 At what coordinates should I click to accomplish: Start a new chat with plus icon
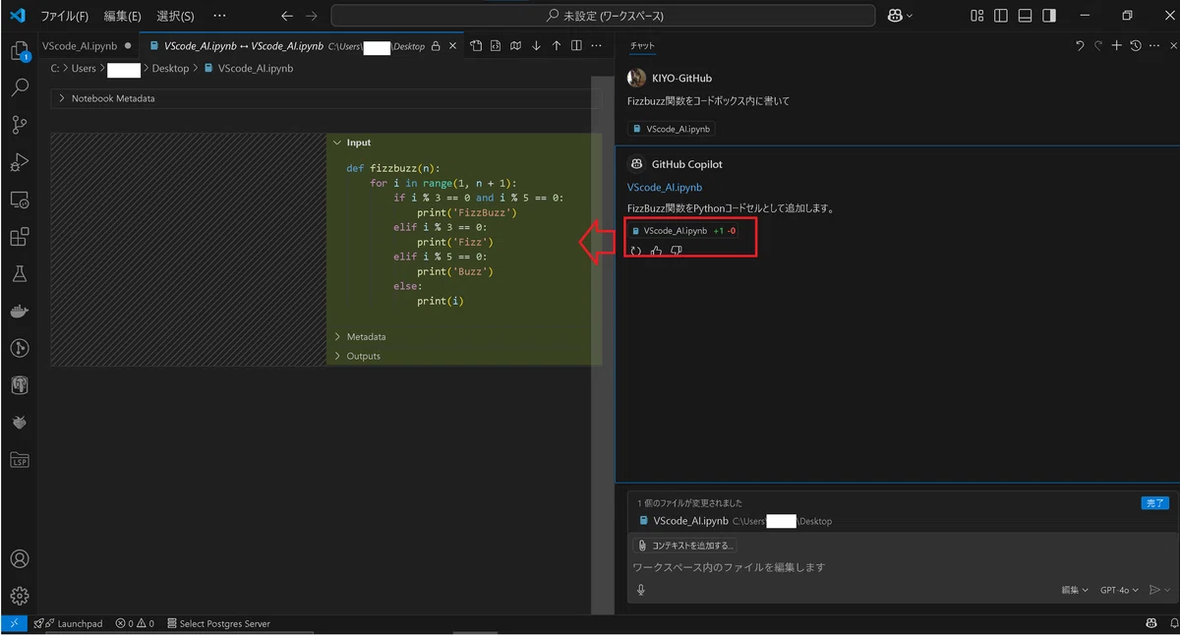point(1116,45)
